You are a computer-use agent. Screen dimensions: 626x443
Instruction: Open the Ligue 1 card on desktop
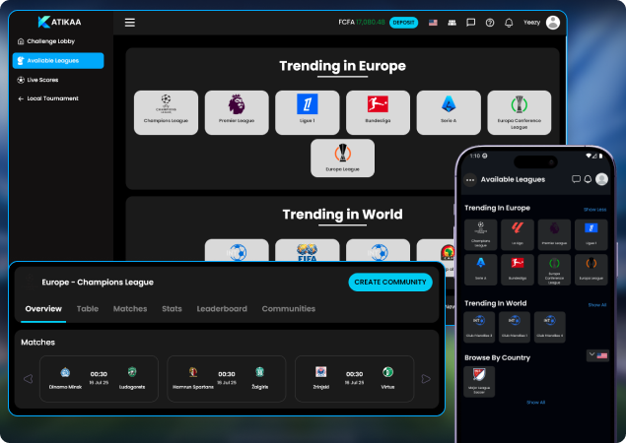point(308,112)
